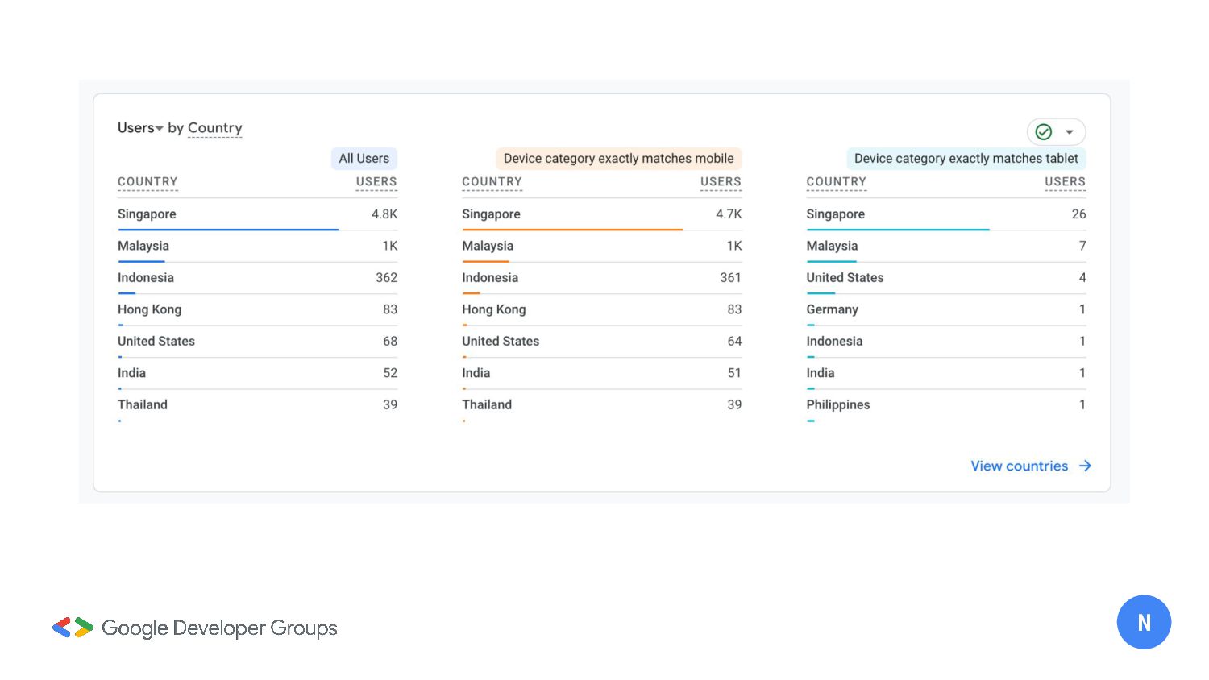Click the Country dimension selector

pos(214,128)
